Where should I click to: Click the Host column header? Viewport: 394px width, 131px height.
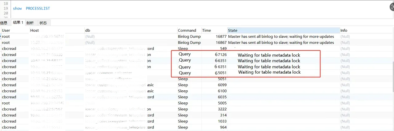[x=34, y=30]
